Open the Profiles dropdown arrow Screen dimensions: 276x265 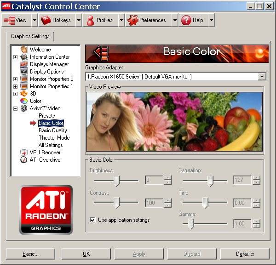click(121, 20)
